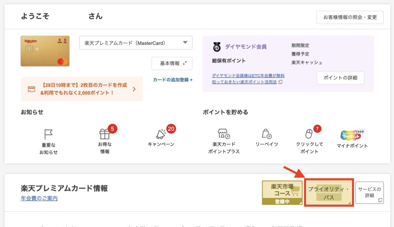The image size is (394, 227).
Task: Click the ポイントの詳細 button
Action: click(x=340, y=78)
